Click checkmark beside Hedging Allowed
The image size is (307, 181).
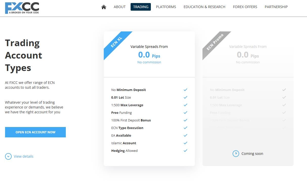click(186, 151)
